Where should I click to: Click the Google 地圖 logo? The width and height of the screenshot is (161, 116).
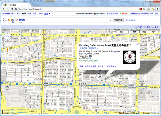pos(14,20)
